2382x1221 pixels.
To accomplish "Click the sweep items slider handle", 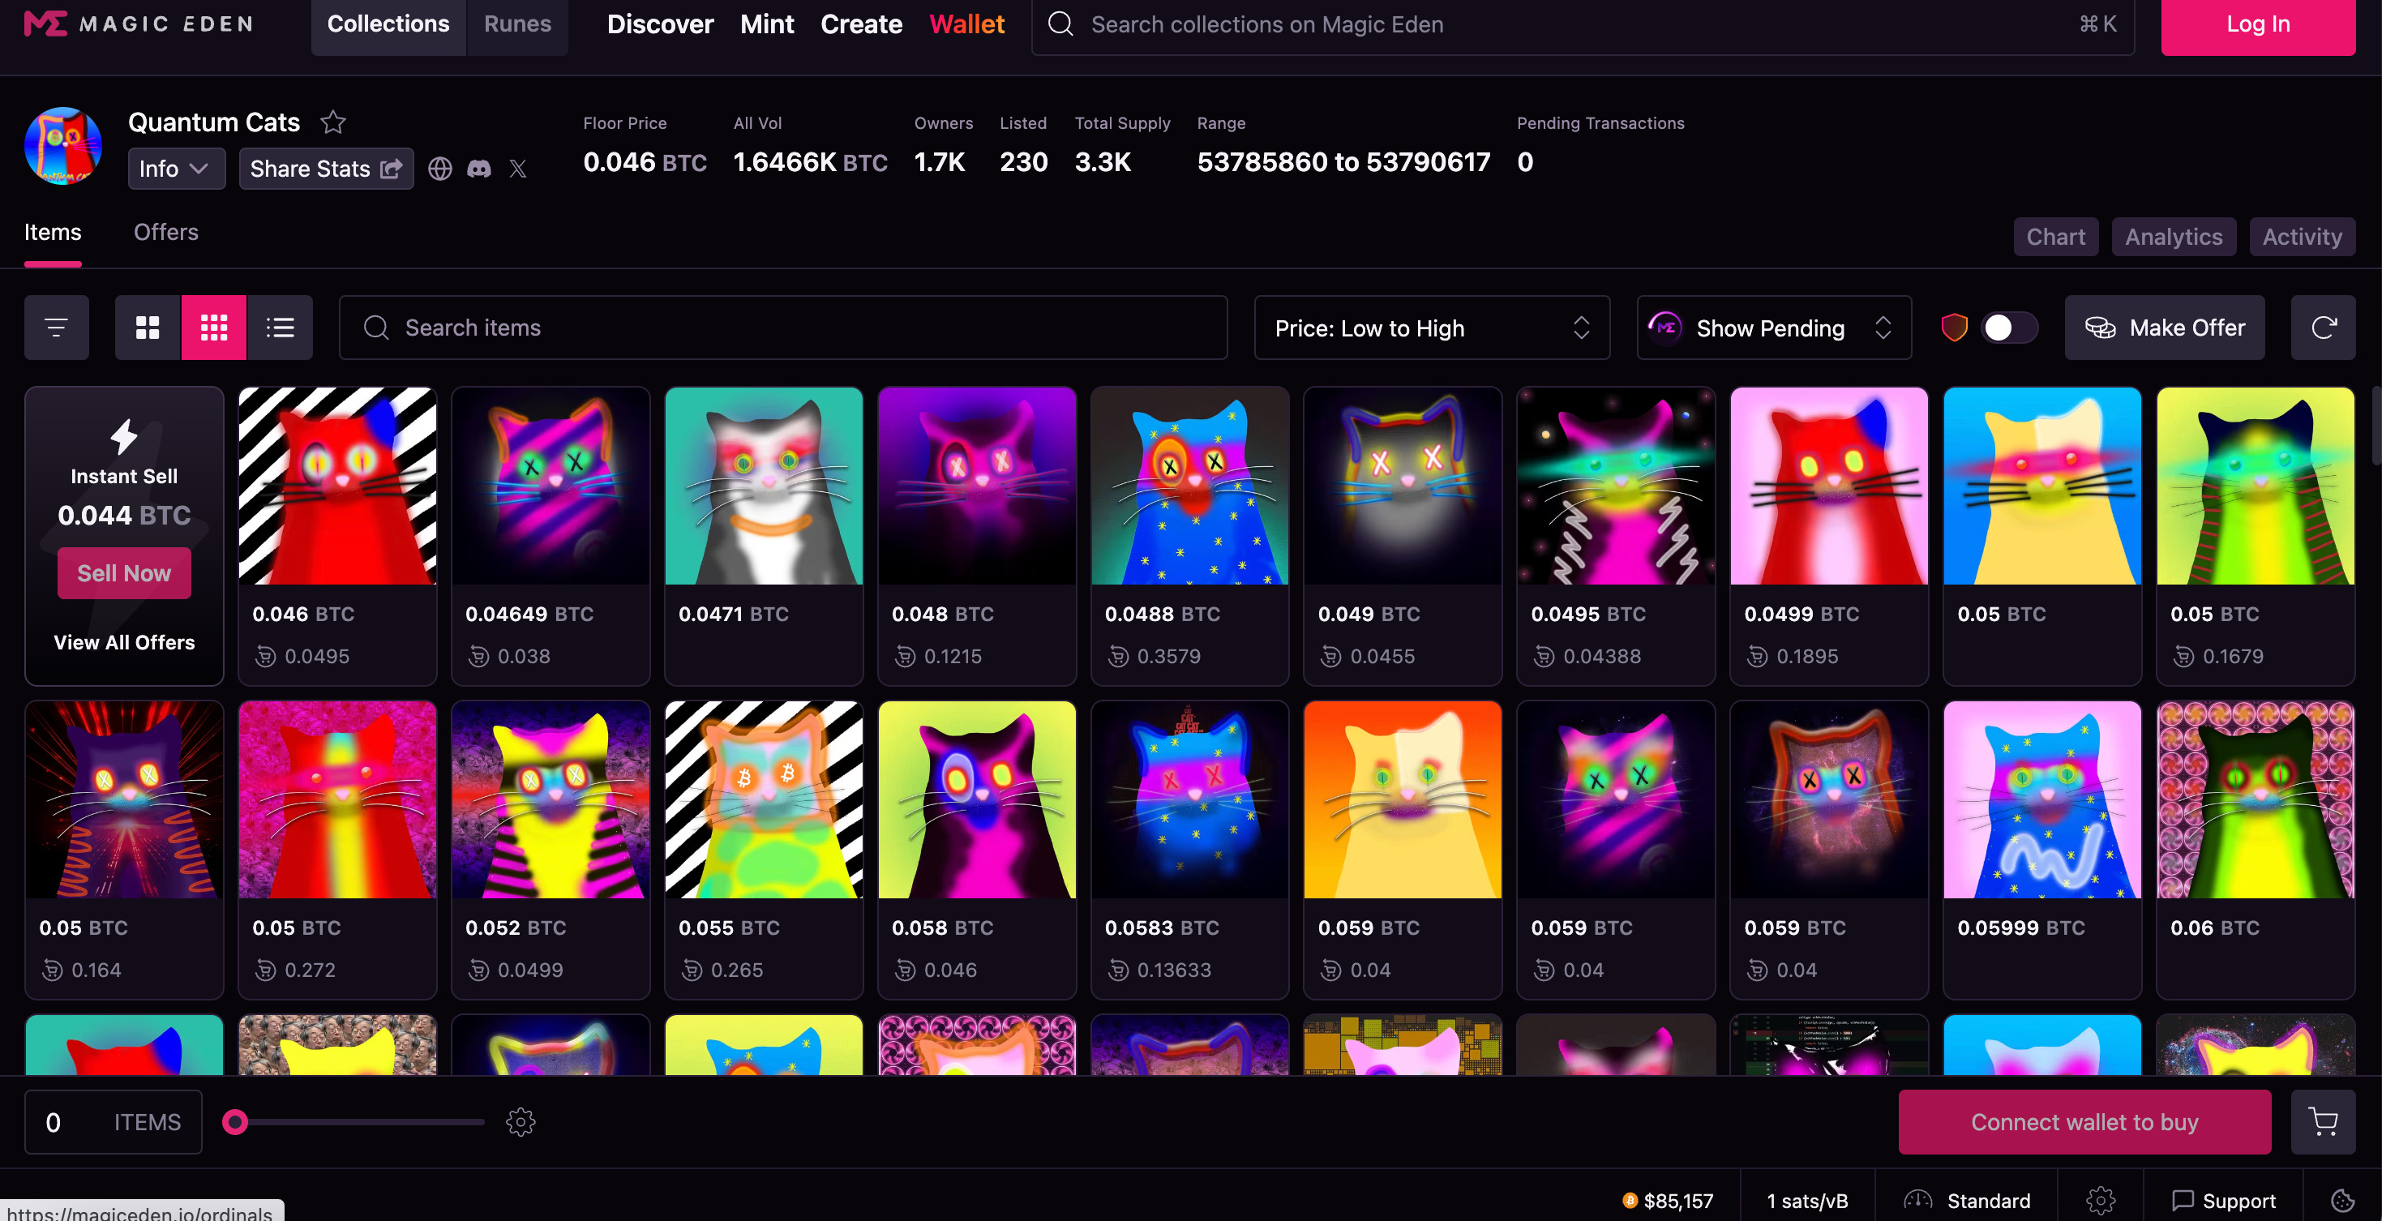I will pyautogui.click(x=235, y=1122).
